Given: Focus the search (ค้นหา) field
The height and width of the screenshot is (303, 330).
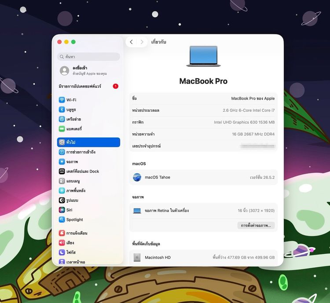Looking at the screenshot, I should (88, 57).
